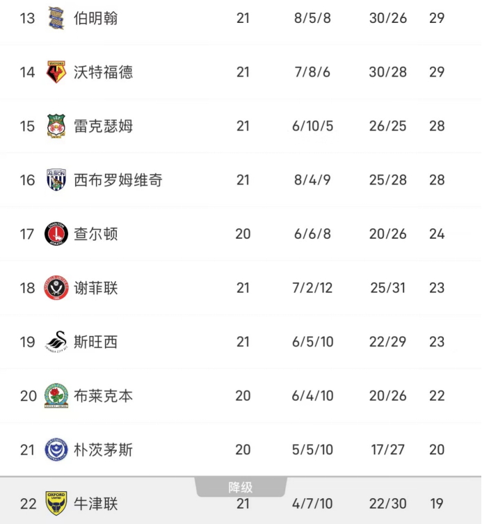Click the Blackburn (布莱克本) rose crest

pyautogui.click(x=56, y=396)
